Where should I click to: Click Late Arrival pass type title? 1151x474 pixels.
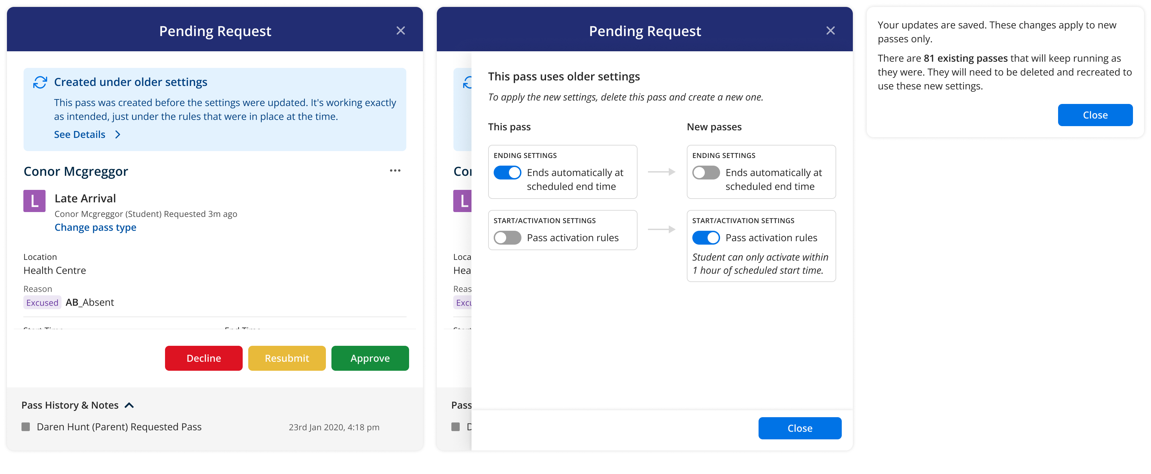pos(85,198)
